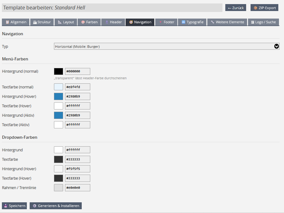Click Textfarbe (Aktiv) hex field
Screen dimensions: 284x213
click(x=78, y=125)
